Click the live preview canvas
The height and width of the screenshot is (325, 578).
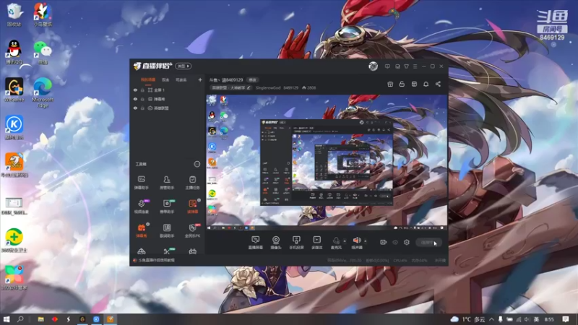pyautogui.click(x=327, y=163)
